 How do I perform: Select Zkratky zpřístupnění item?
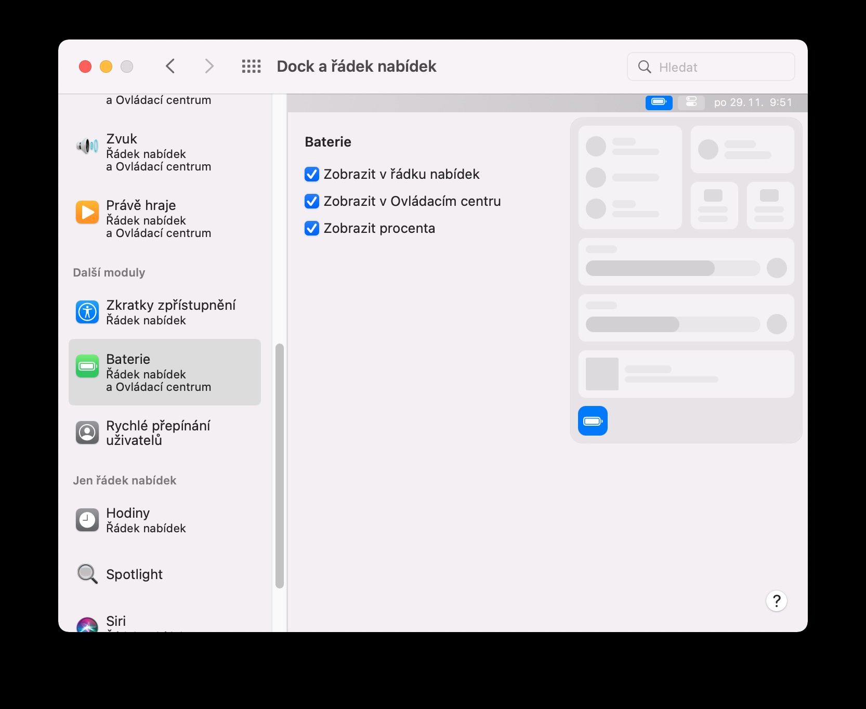tap(165, 312)
